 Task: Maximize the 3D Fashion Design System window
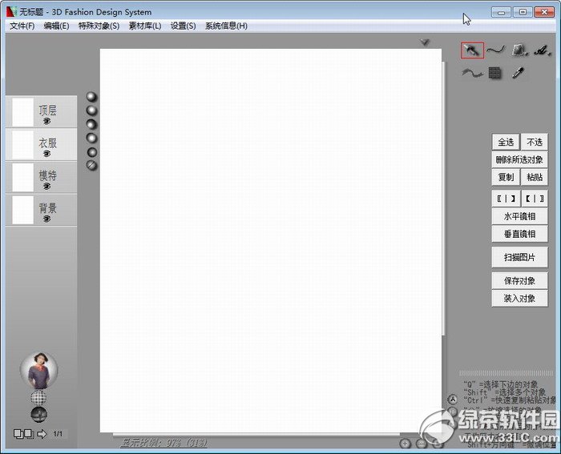(523, 12)
